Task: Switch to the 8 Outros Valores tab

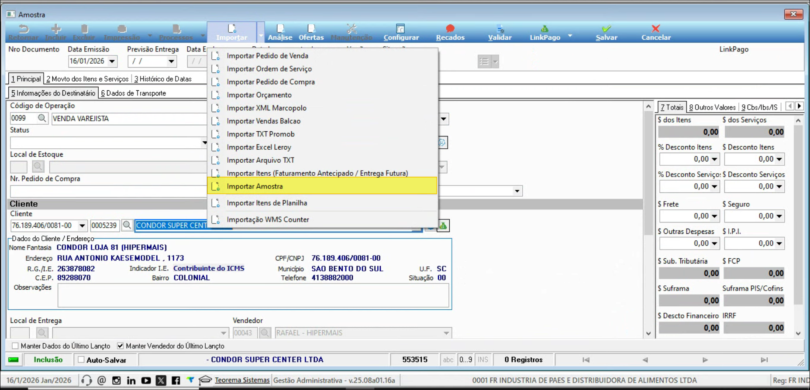Action: 712,107
